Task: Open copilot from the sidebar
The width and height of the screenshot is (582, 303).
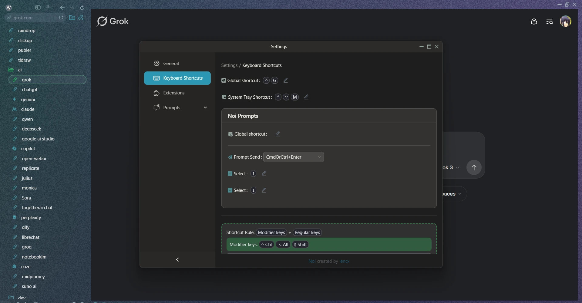Action: [28, 149]
